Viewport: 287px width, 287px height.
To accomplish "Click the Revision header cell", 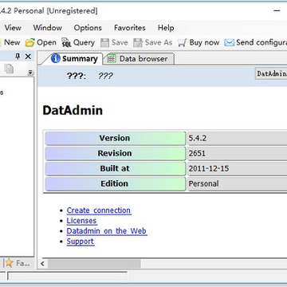I will point(115,153).
